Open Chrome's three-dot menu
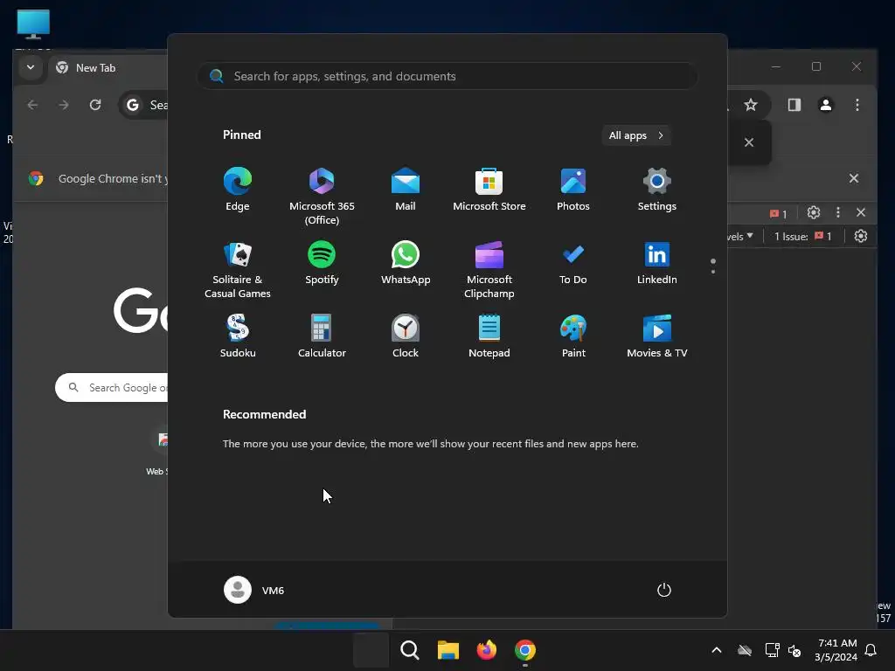Screen dimensions: 895x671 pos(857,105)
